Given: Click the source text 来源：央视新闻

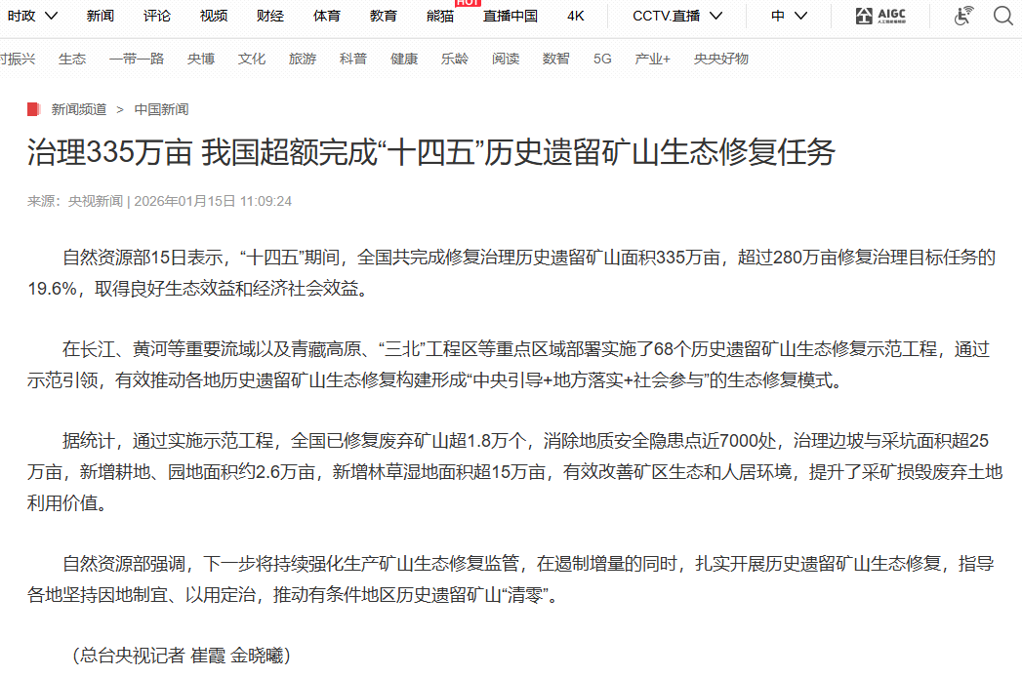Looking at the screenshot, I should click(x=75, y=201).
